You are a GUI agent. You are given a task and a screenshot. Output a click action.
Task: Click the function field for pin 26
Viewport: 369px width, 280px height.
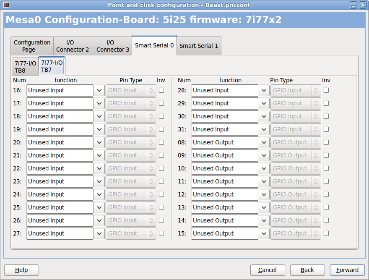[60, 220]
